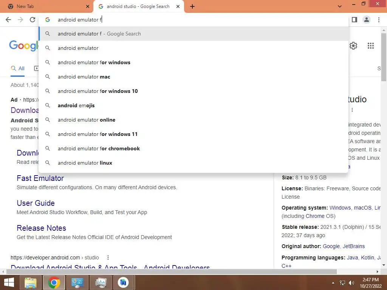This screenshot has width=387, height=290.
Task: Pick 'android emulator mac' suggestion
Action: pos(194,77)
